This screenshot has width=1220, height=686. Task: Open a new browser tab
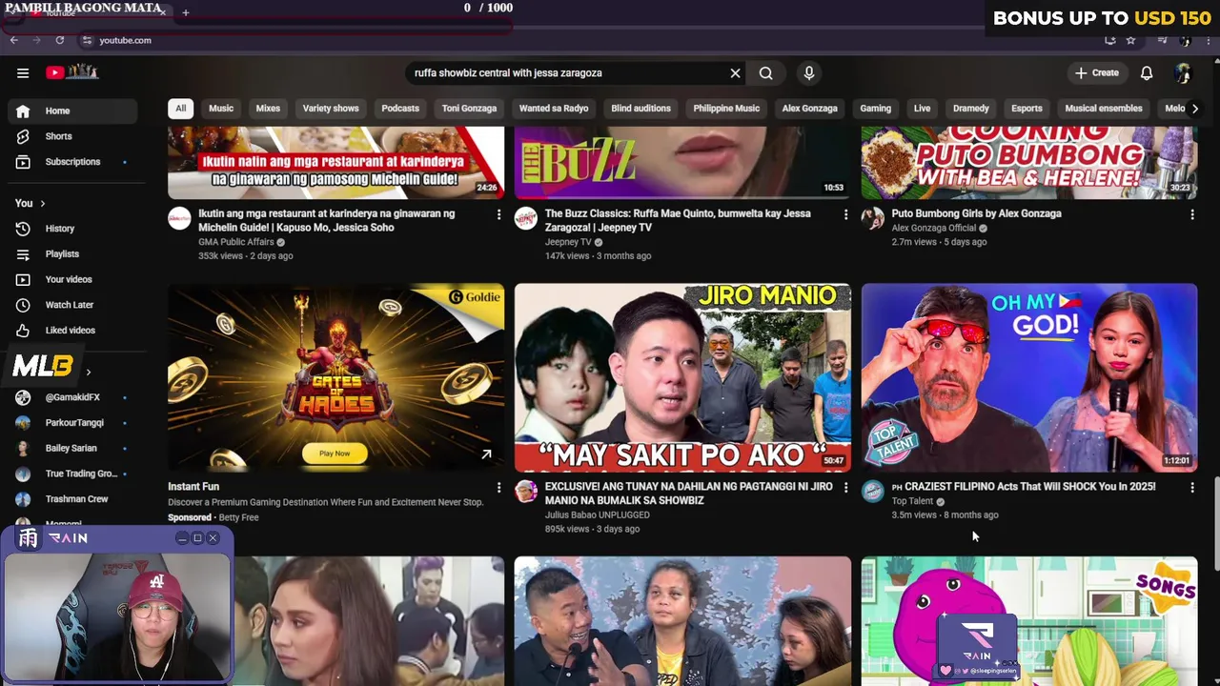click(186, 12)
